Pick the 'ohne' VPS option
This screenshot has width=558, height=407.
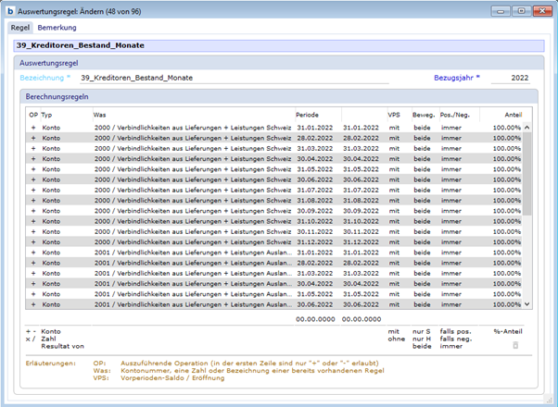point(396,338)
